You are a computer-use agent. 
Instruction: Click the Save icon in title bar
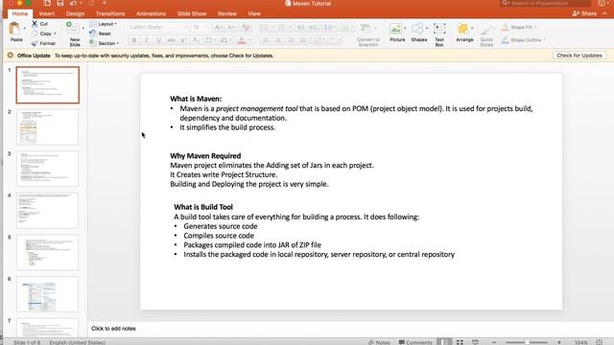pos(59,3)
